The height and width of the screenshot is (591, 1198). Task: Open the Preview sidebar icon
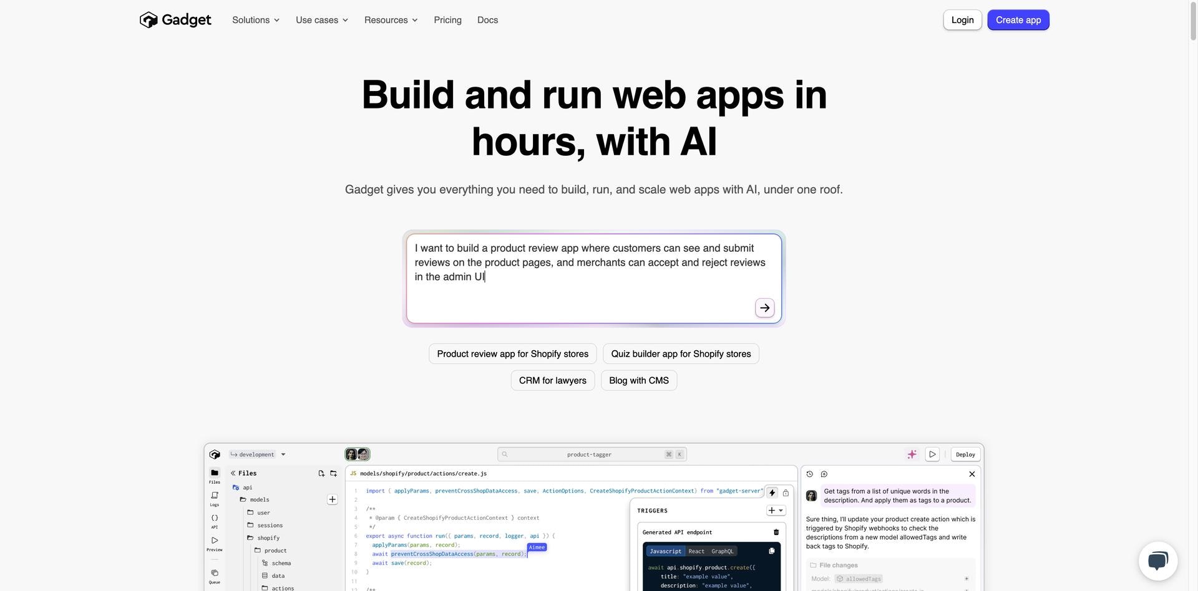[x=215, y=544]
